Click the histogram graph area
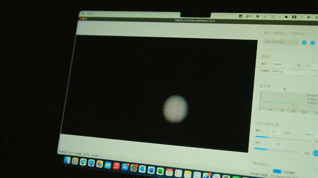The height and width of the screenshot is (178, 318). click(x=289, y=101)
